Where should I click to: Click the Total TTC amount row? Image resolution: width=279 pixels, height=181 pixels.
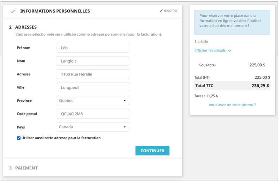pos(232,86)
